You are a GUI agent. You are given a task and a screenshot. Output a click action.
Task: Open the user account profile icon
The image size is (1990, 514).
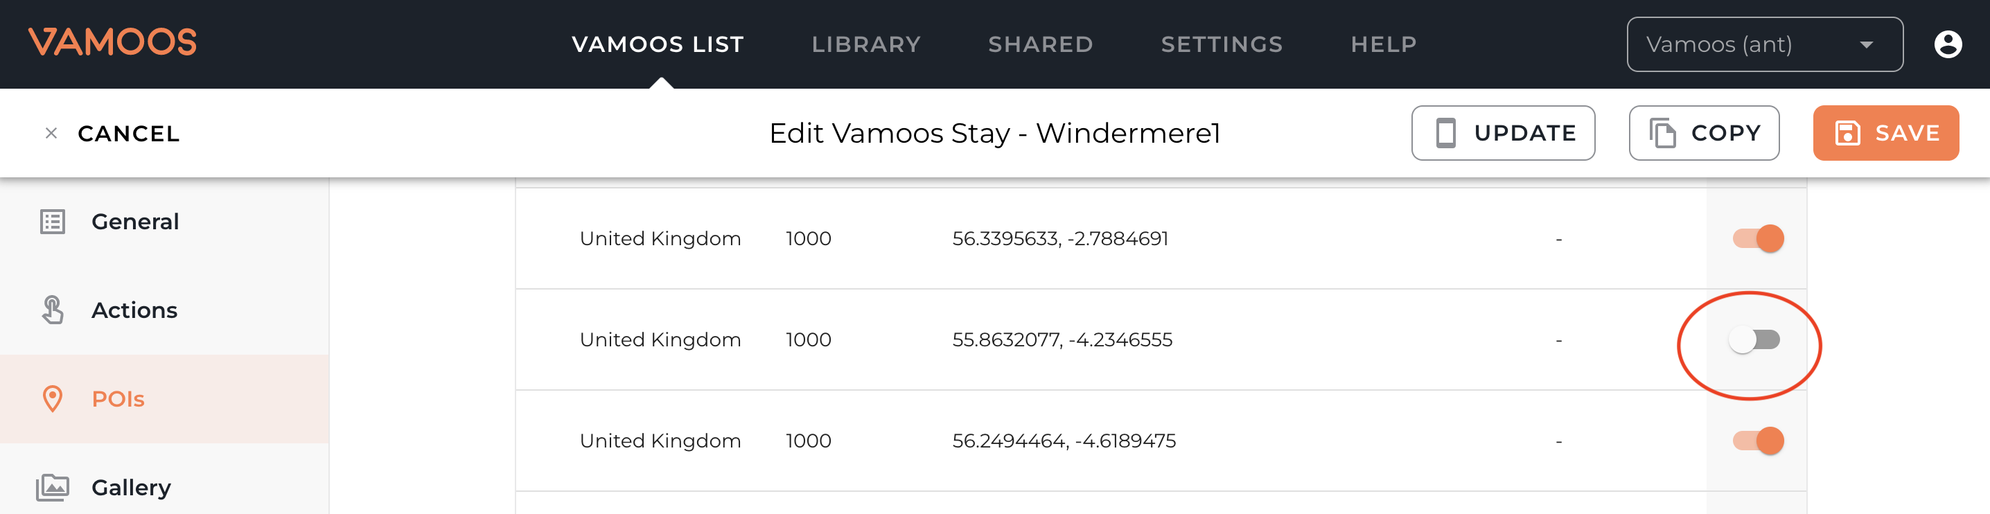[1948, 44]
